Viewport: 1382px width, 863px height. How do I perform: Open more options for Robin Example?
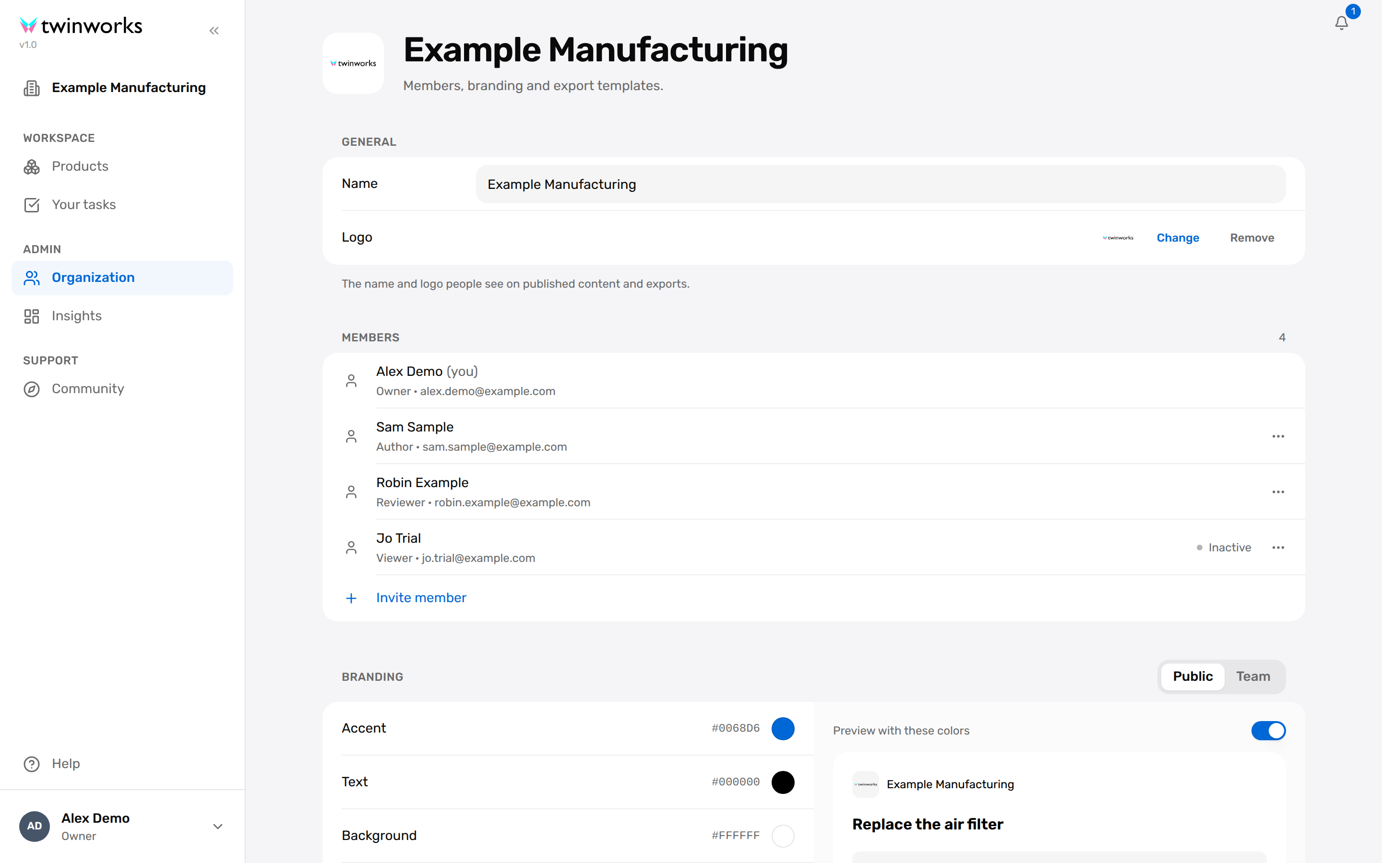click(x=1278, y=492)
